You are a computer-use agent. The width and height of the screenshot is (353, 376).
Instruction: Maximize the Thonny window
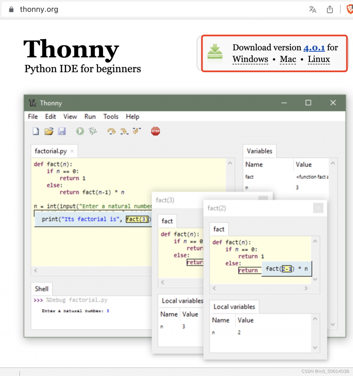point(308,103)
